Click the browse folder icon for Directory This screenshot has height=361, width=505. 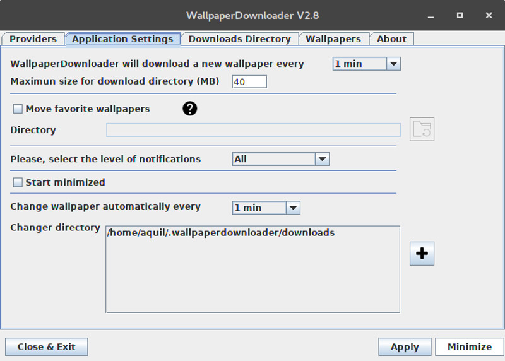coord(422,129)
